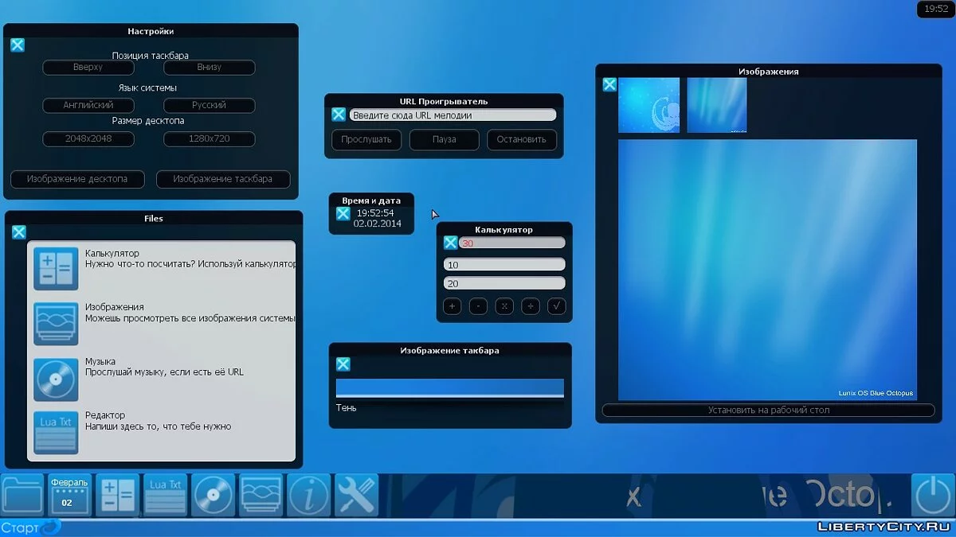Select Калькулятор icon in the Files window

[55, 269]
